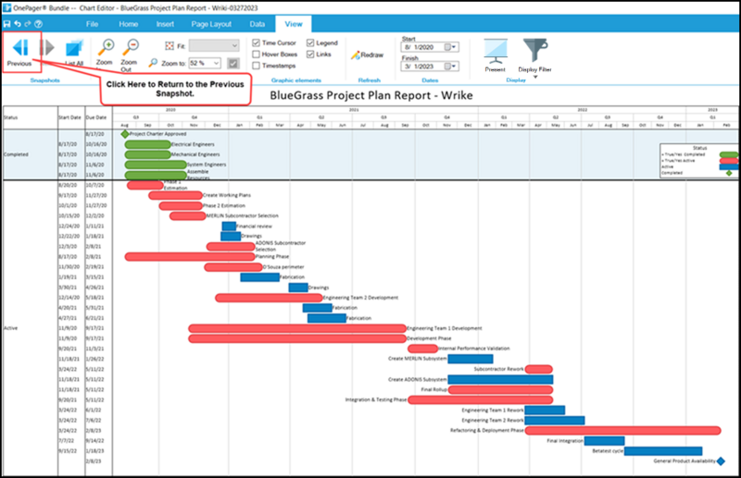
Task: Click the Save icon in title toolbar
Action: pyautogui.click(x=7, y=24)
